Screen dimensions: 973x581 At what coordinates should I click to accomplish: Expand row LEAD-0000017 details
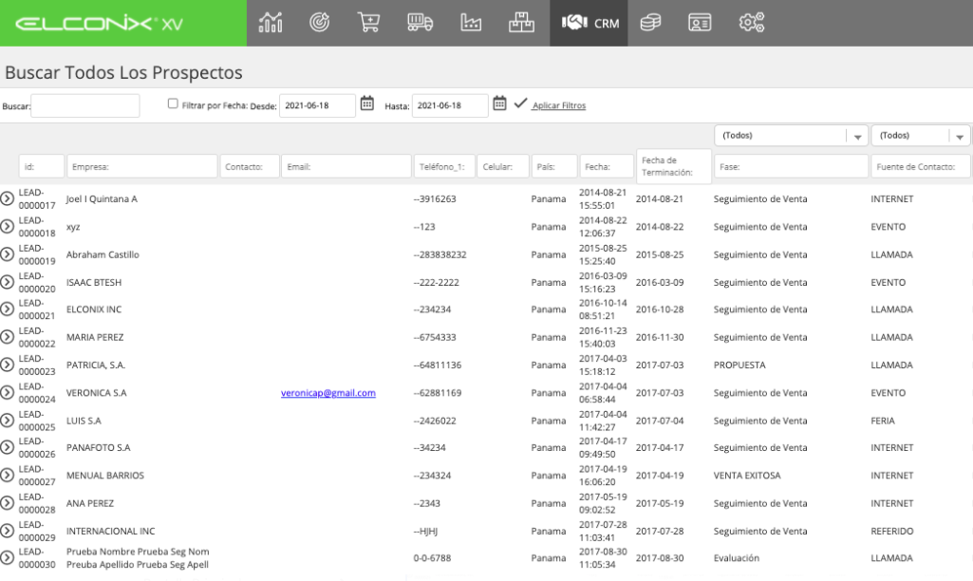[x=7, y=198]
